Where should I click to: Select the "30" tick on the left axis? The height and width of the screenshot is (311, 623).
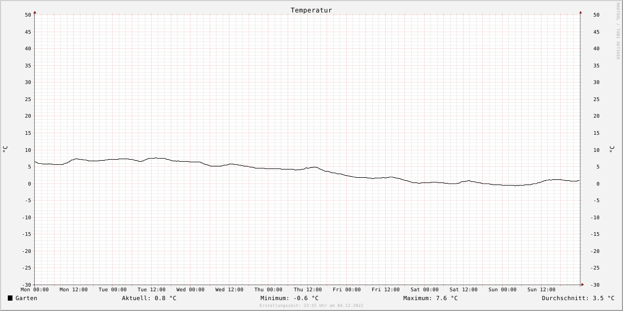pos(28,82)
